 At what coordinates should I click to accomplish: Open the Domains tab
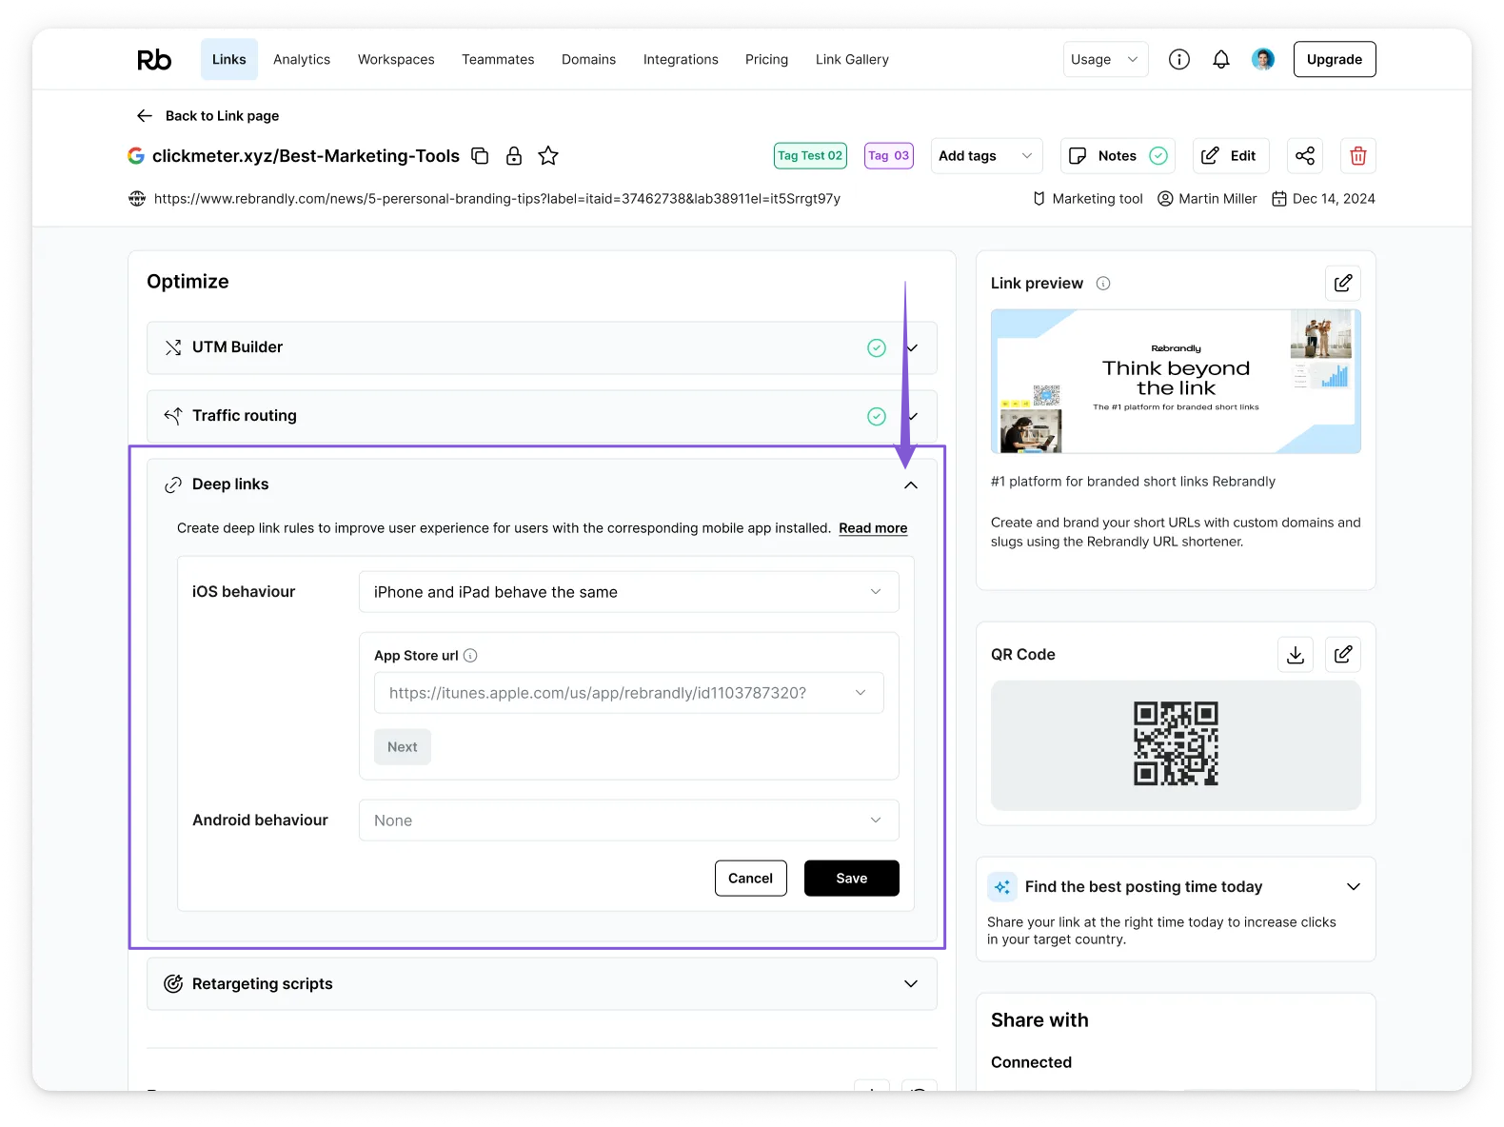pyautogui.click(x=588, y=59)
